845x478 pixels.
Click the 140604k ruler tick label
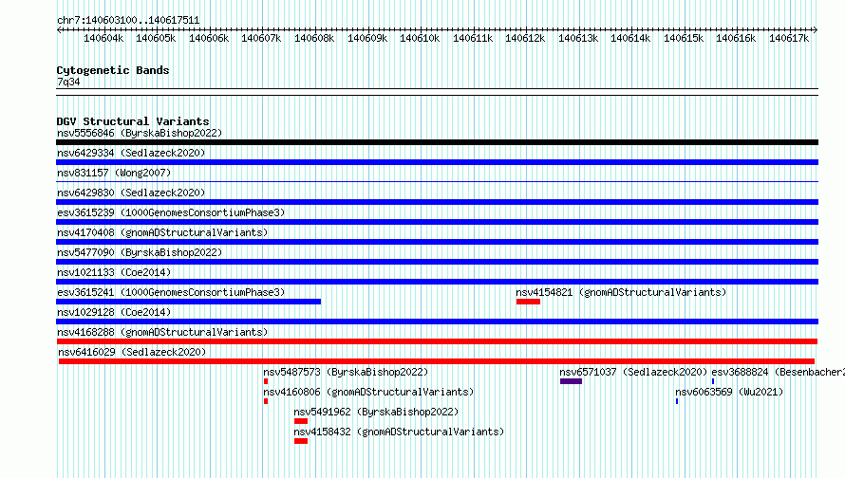coord(103,38)
